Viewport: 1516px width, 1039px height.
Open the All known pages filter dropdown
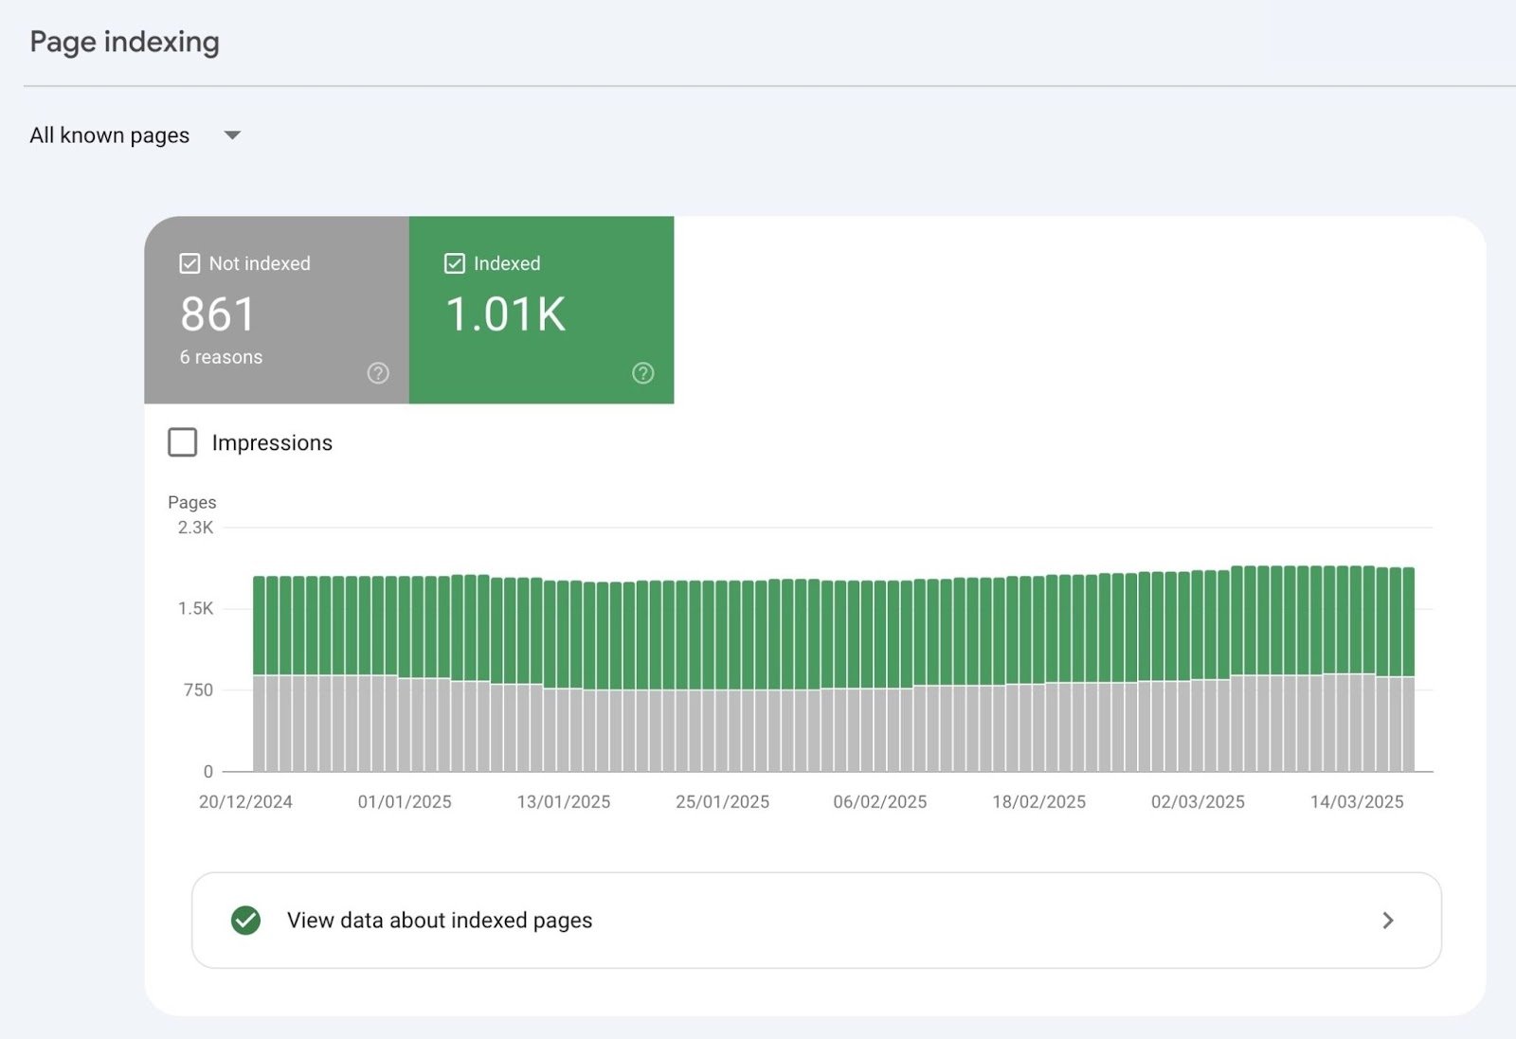click(133, 135)
